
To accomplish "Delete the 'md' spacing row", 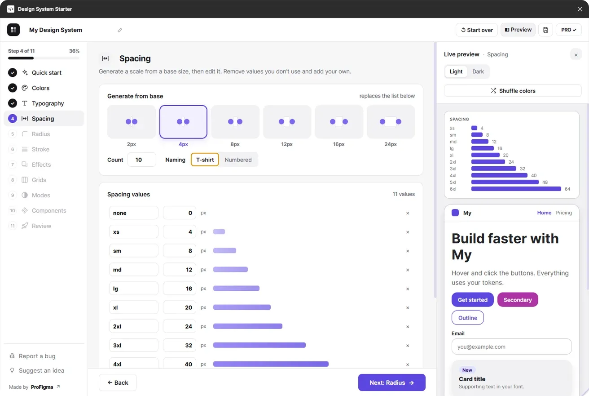I will 408,270.
